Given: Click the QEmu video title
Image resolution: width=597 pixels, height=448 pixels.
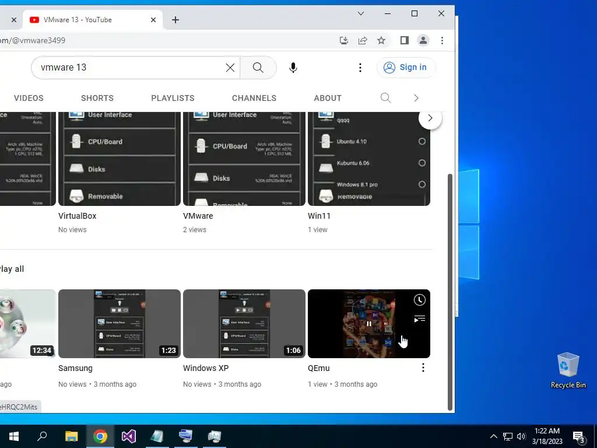Looking at the screenshot, I should click(319, 368).
